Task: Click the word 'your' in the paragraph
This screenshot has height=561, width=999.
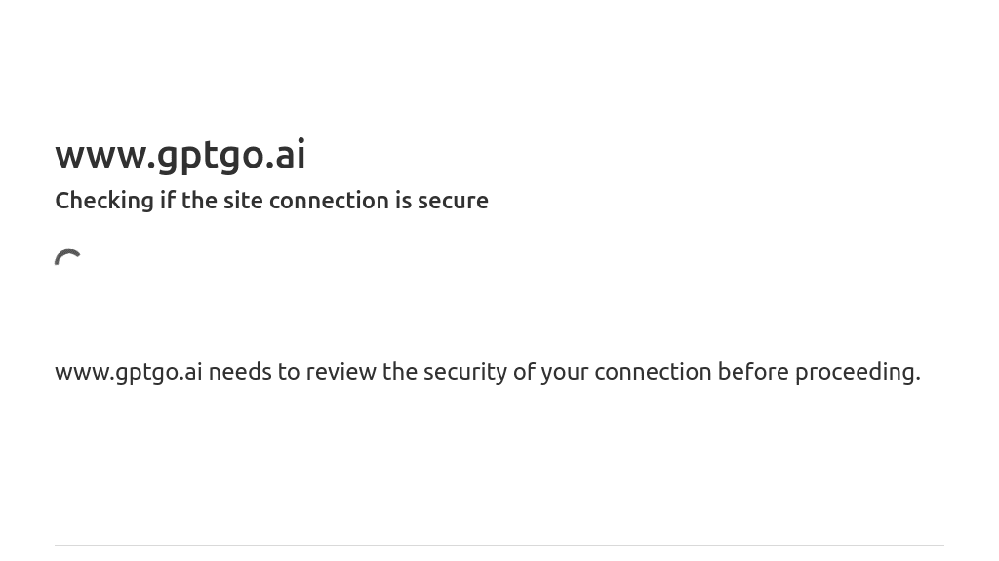Action: [x=564, y=372]
